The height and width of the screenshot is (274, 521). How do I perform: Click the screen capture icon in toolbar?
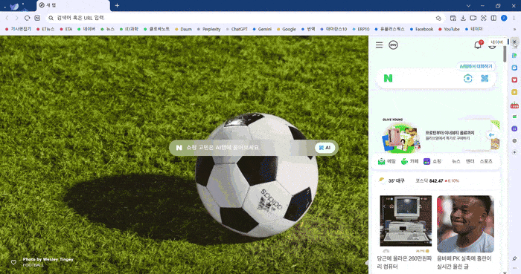pyautogui.click(x=484, y=18)
